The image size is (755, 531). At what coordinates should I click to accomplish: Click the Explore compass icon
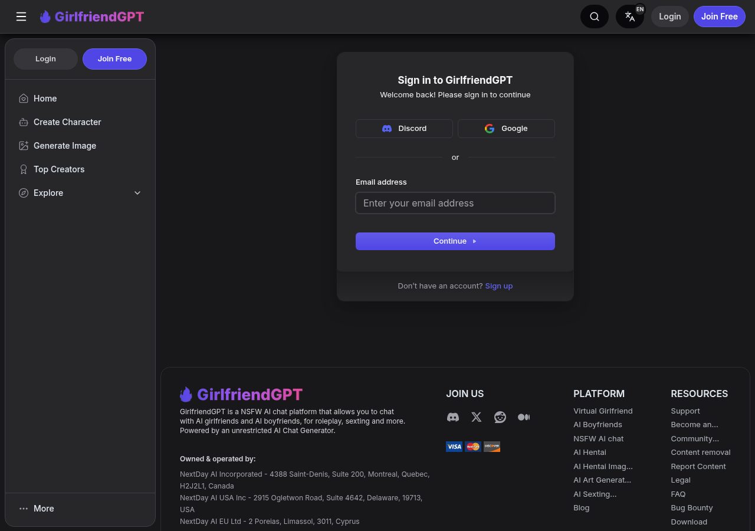[24, 193]
